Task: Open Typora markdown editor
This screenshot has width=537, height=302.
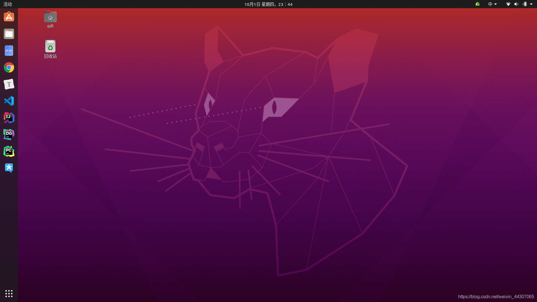Action: pyautogui.click(x=9, y=84)
